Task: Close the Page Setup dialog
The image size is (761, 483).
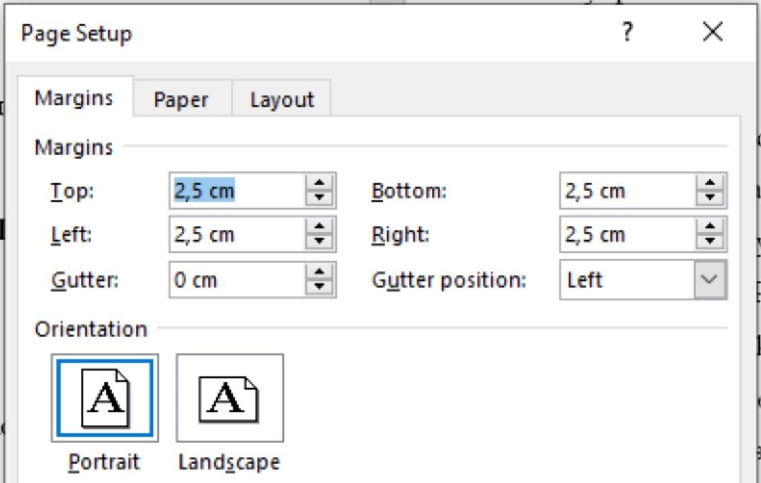Action: 713,32
